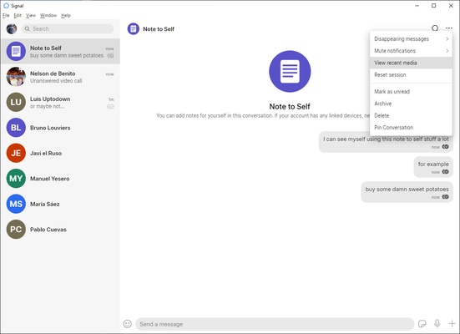Open the File menu
Viewport: 460px width, 334px height.
[x=6, y=15]
